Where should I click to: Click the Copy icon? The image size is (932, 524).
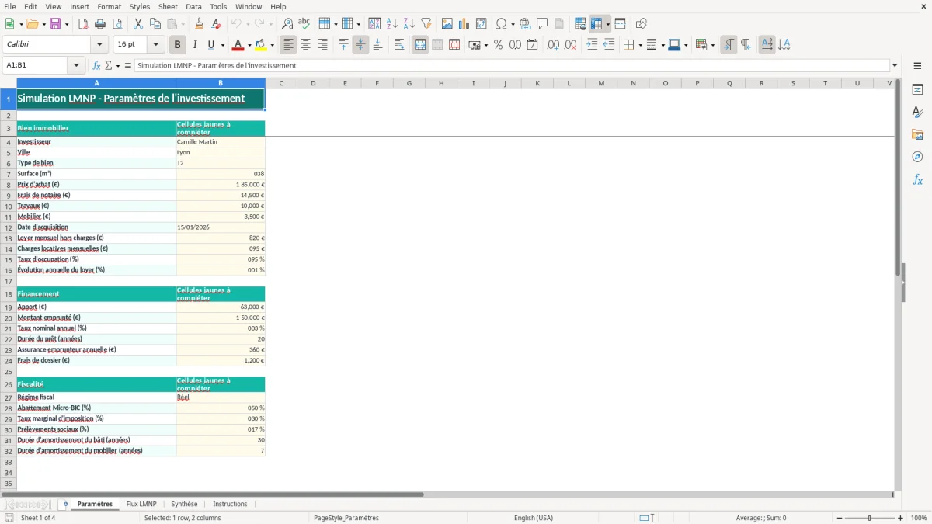pos(155,24)
